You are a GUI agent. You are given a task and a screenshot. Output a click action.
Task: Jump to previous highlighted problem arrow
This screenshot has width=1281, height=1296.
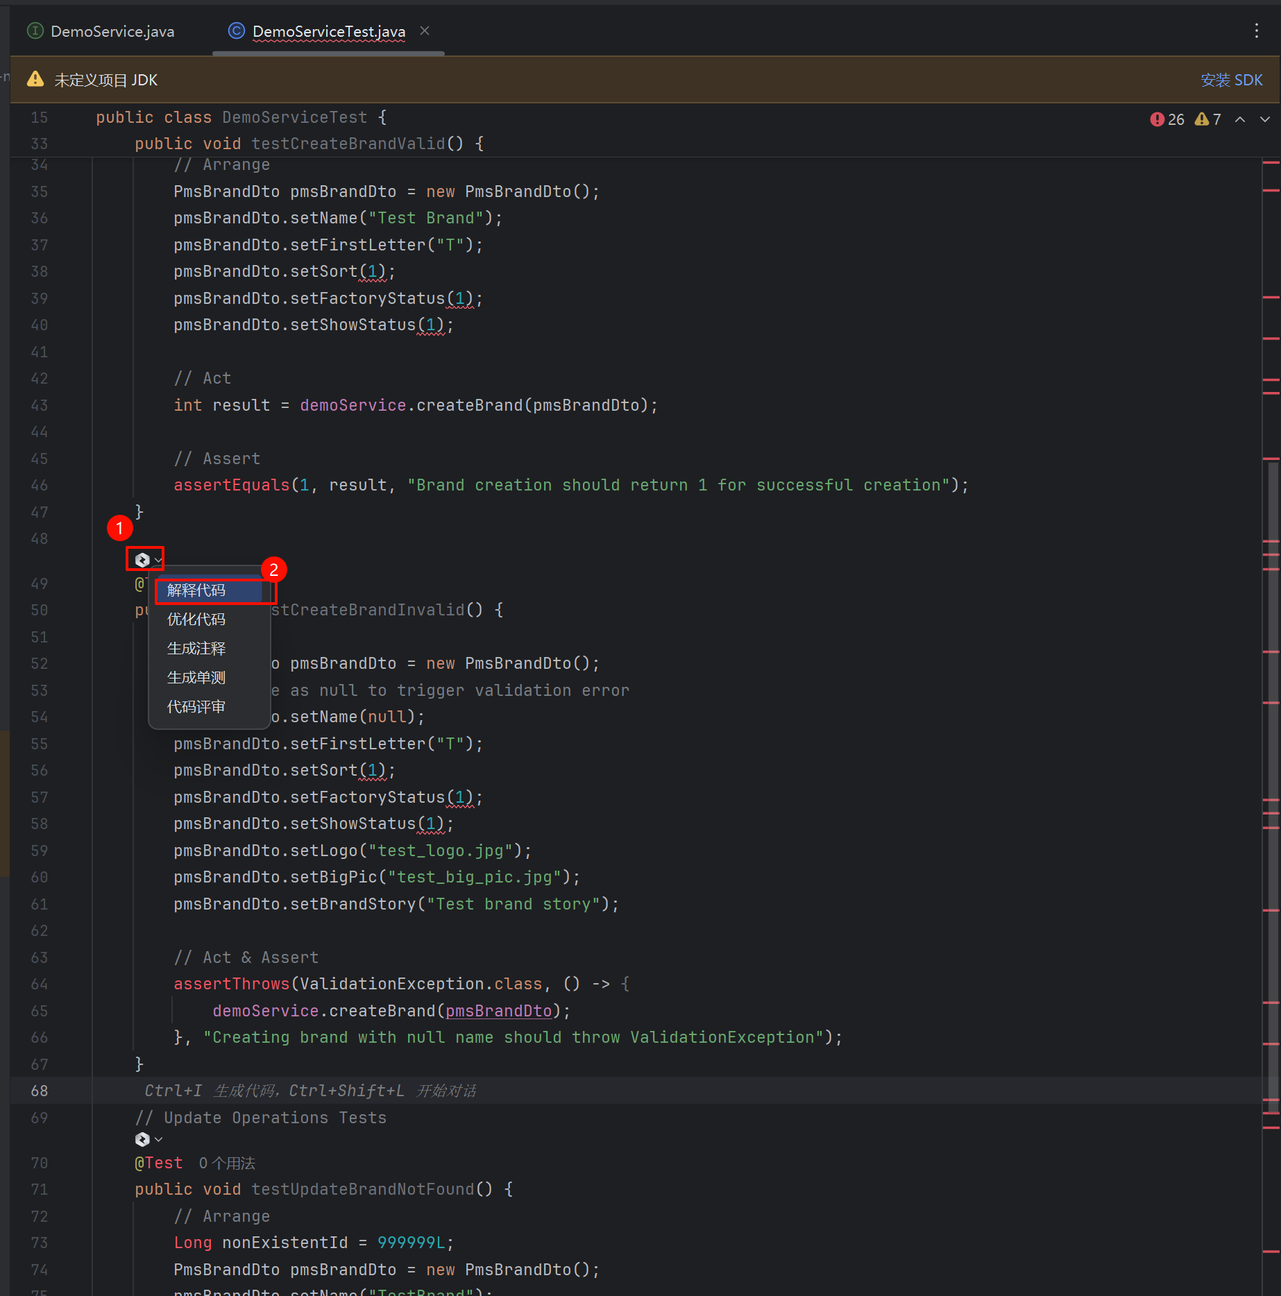click(1240, 119)
